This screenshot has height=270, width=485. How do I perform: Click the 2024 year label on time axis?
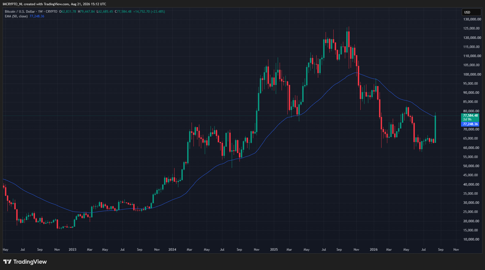172,250
